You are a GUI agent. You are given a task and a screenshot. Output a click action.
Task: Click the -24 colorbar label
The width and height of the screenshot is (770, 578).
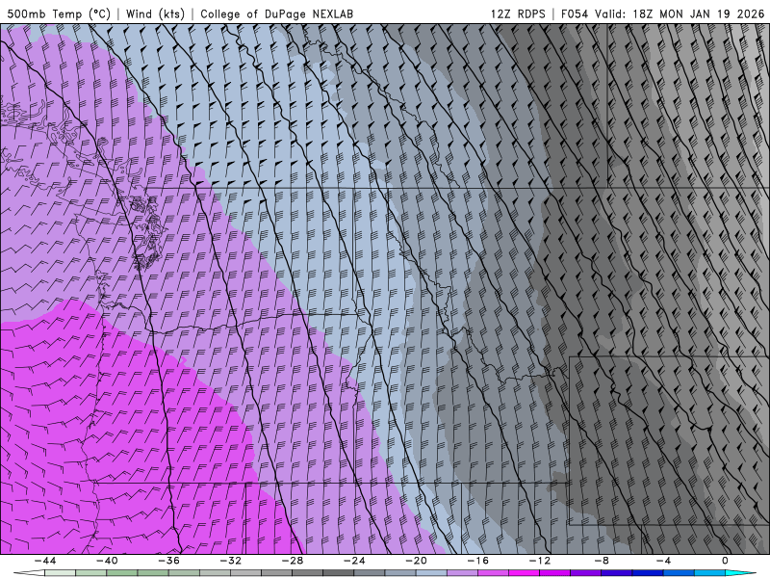coord(354,561)
